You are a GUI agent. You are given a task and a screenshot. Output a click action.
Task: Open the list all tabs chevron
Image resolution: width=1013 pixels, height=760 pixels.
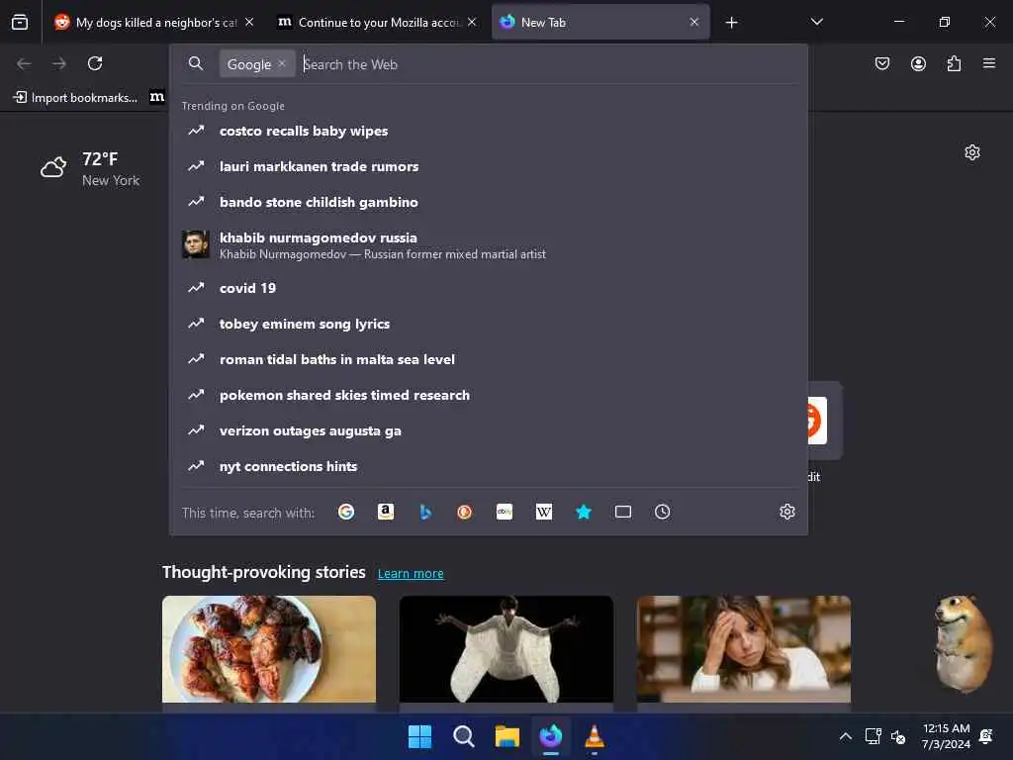(816, 22)
